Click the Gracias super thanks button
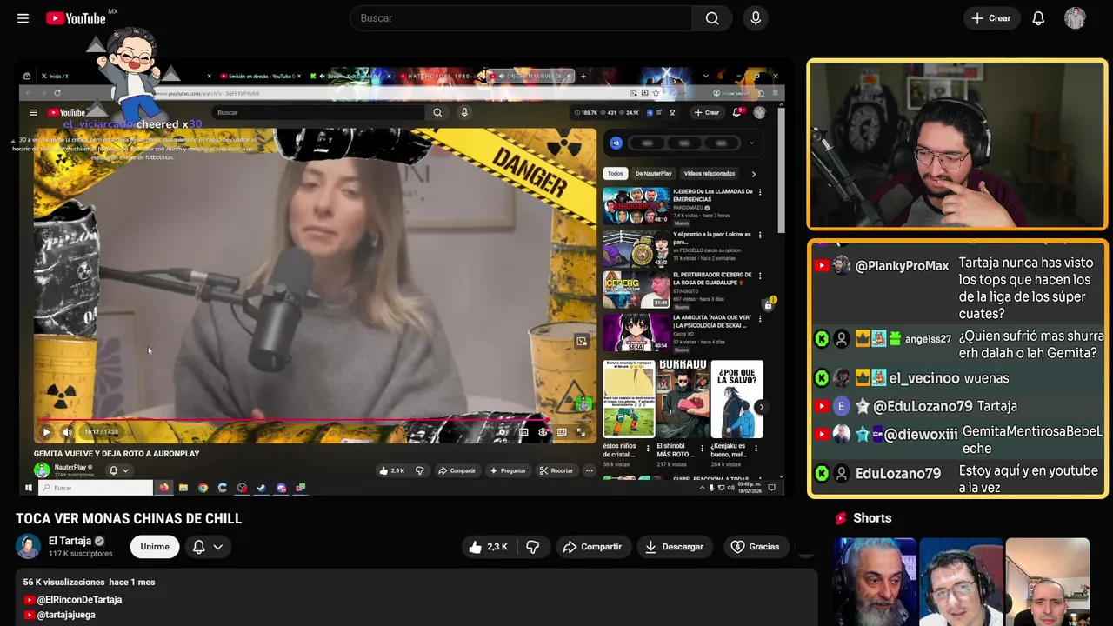This screenshot has height=626, width=1113. click(x=755, y=547)
